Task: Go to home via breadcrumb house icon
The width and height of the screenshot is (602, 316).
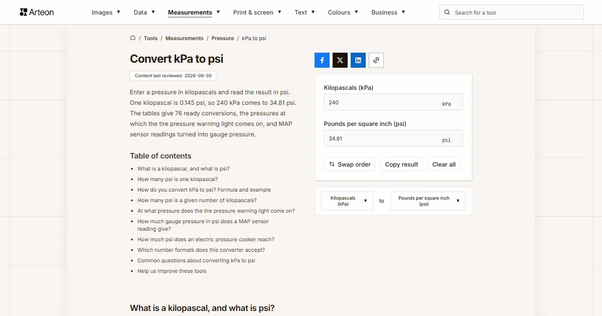Action: (133, 38)
